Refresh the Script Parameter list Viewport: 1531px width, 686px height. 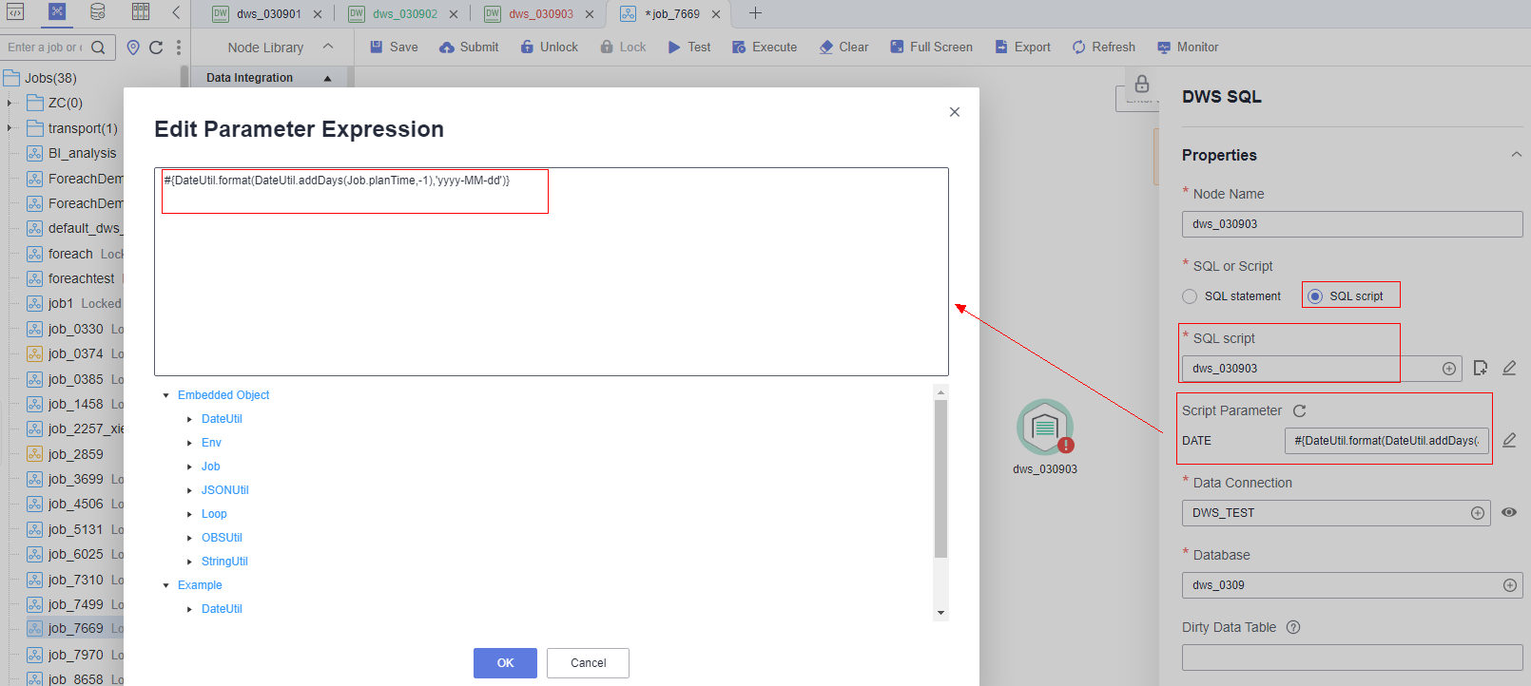[1299, 410]
